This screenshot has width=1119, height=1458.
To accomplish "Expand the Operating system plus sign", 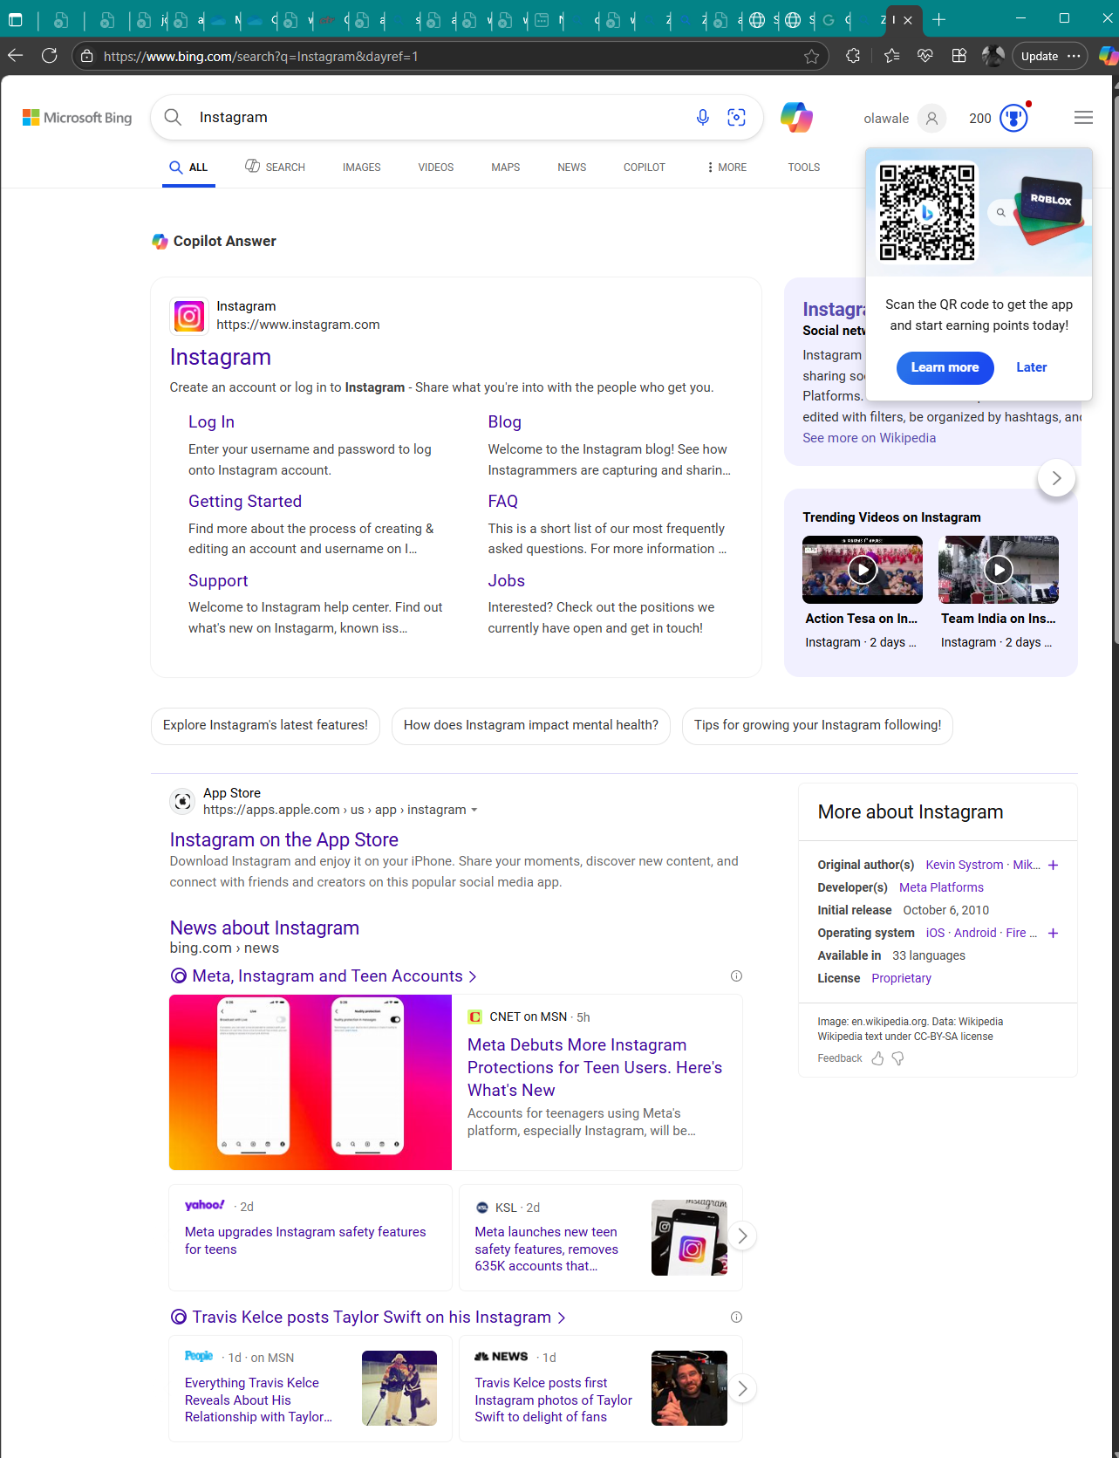I will 1054,933.
